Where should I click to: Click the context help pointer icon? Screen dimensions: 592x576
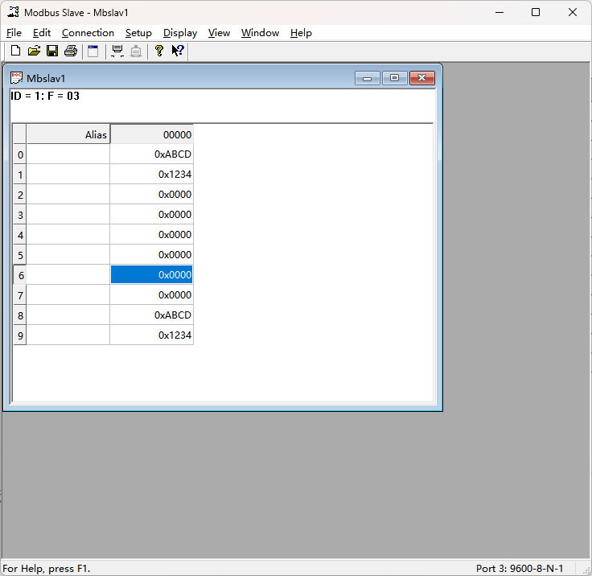(x=178, y=51)
